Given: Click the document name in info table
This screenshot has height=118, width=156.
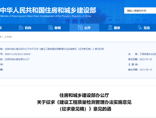Looking at the screenshot, I should [x=54, y=49].
